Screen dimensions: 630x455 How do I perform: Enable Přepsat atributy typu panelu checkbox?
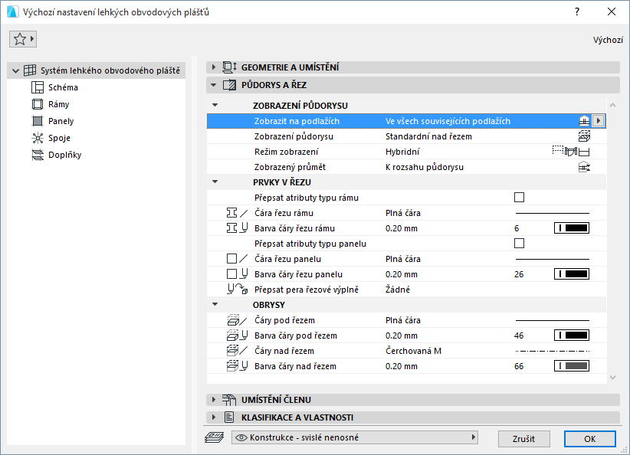[519, 244]
